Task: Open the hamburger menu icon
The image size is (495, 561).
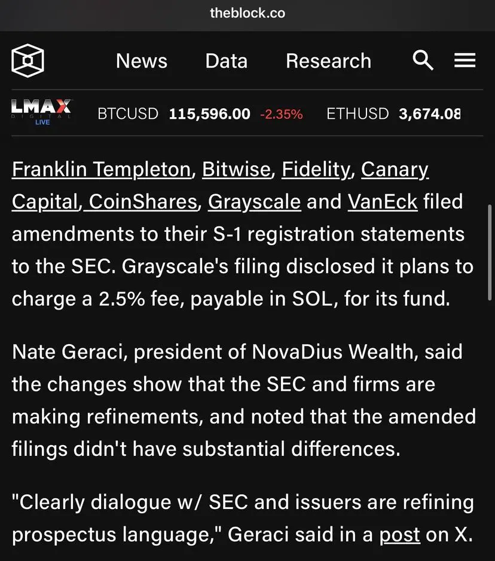Action: click(x=465, y=60)
